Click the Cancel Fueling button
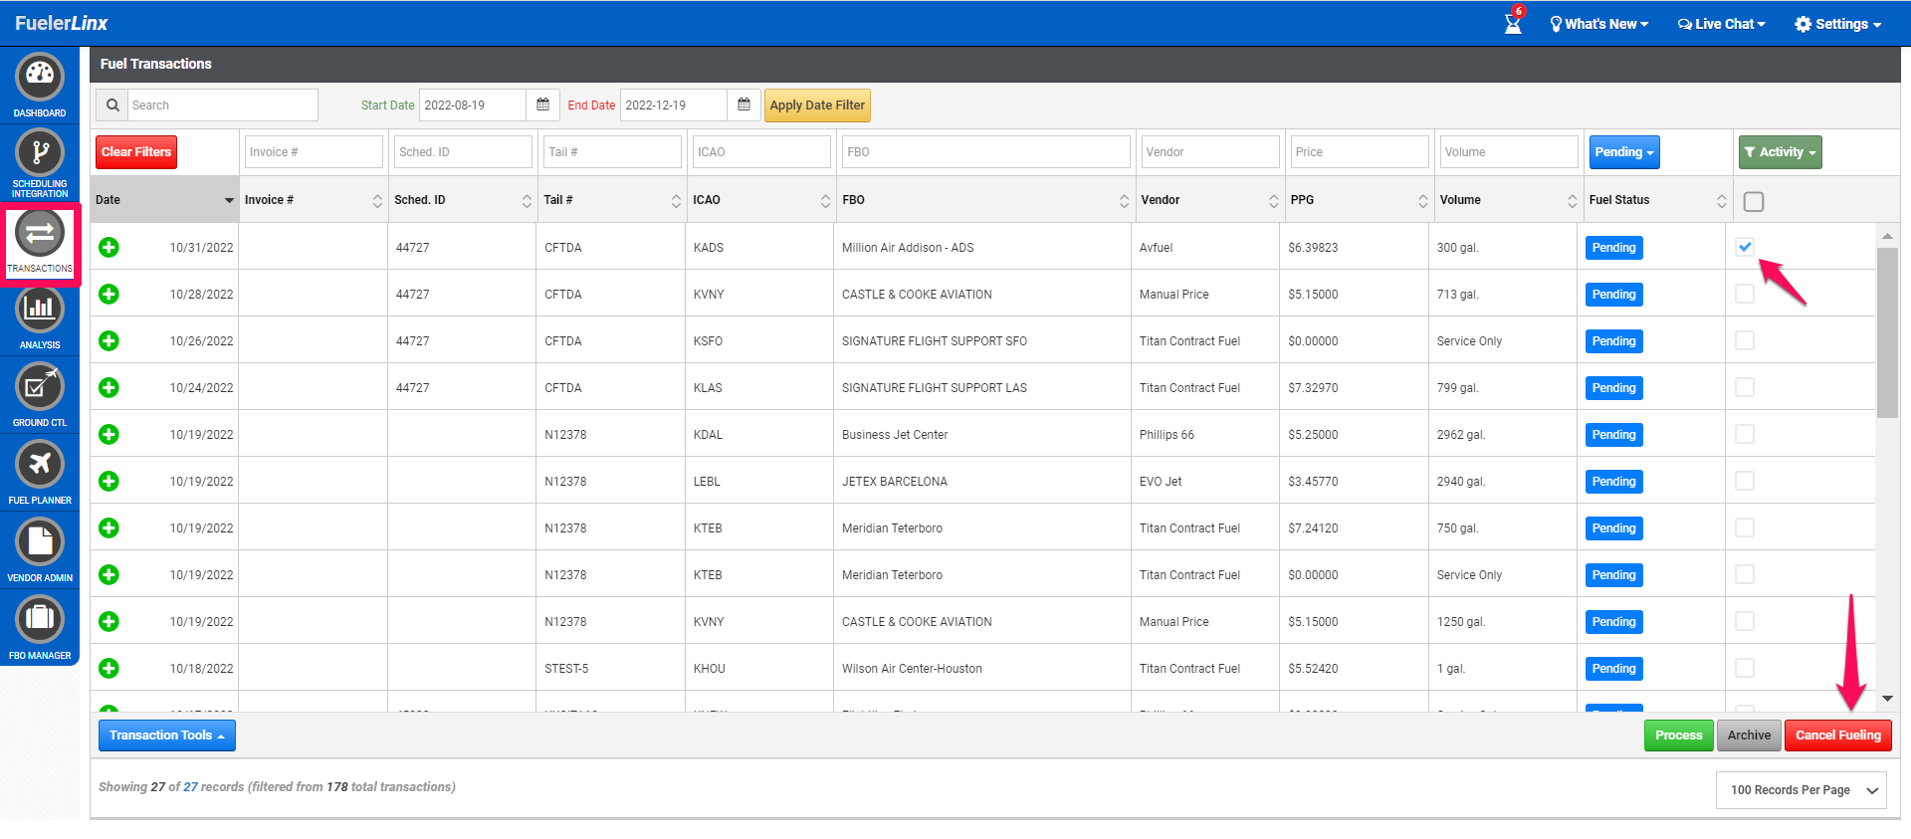This screenshot has height=839, width=1911. [1838, 735]
